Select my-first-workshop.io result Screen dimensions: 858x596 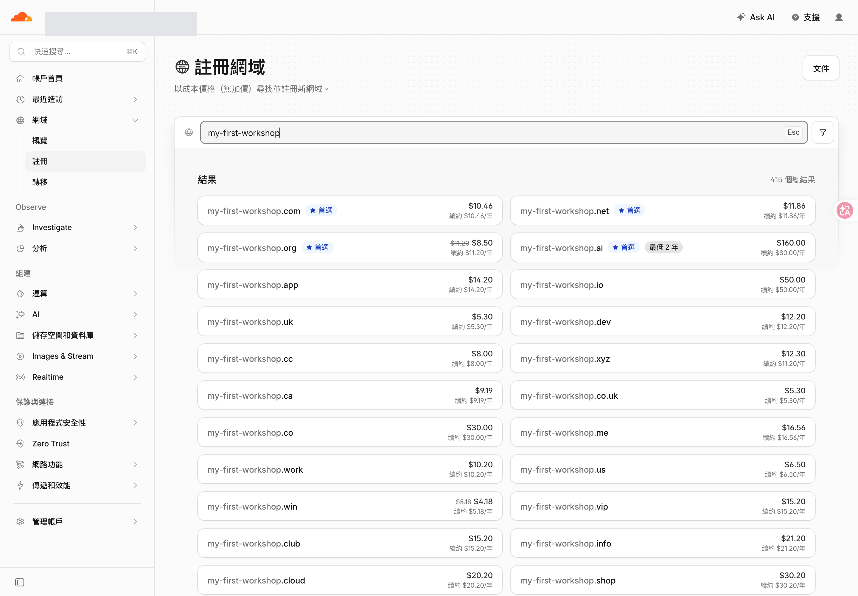[662, 284]
